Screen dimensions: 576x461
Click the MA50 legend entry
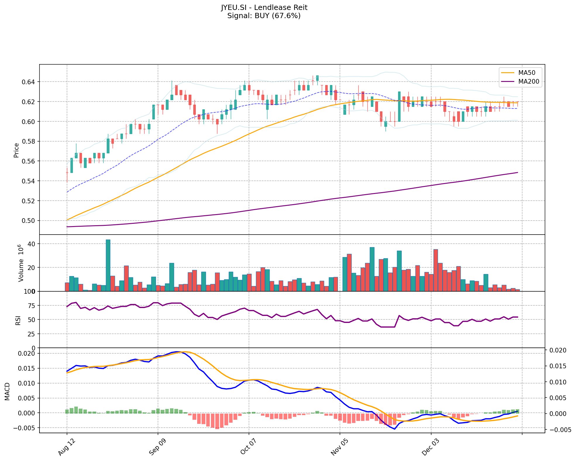[527, 73]
